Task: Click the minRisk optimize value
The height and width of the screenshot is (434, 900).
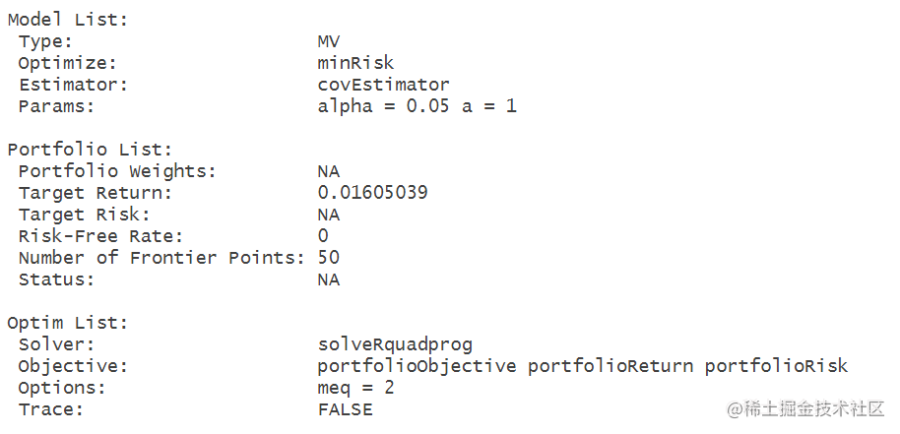Action: (x=355, y=62)
